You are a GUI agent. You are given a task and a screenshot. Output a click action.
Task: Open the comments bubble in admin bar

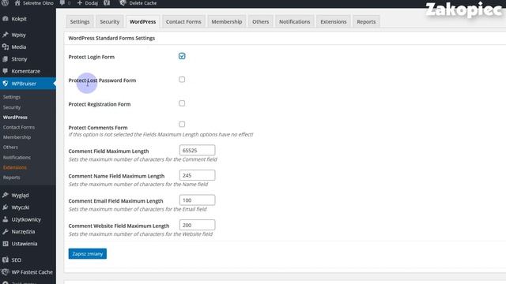point(62,3)
